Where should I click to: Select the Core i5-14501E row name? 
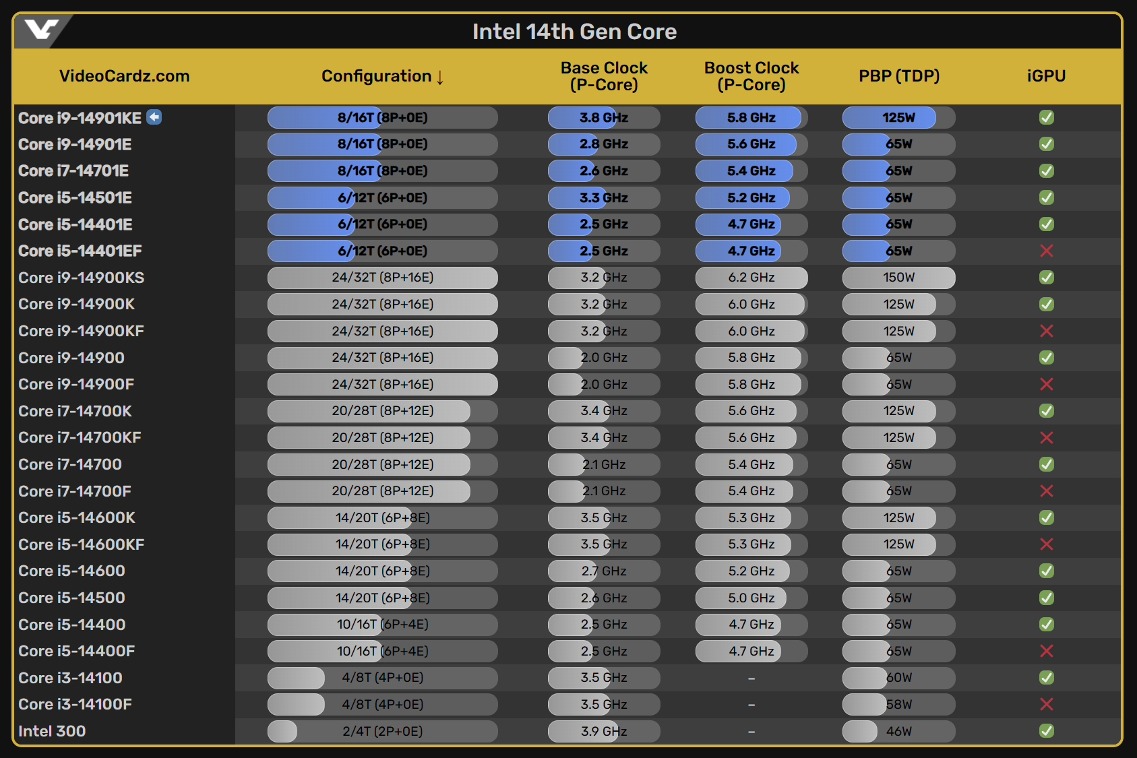click(x=75, y=197)
